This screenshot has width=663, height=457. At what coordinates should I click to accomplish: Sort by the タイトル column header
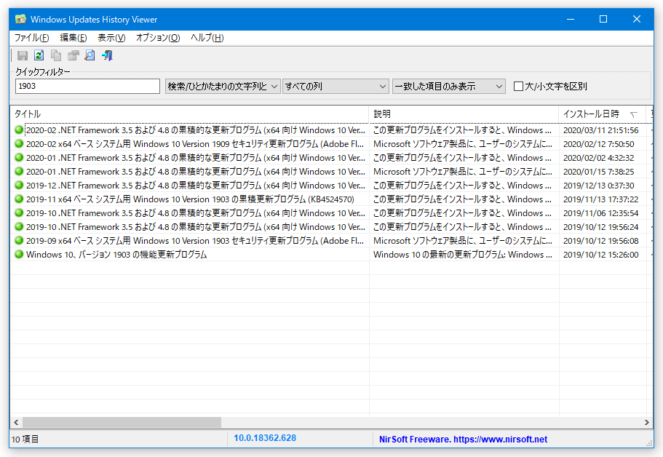coord(189,114)
